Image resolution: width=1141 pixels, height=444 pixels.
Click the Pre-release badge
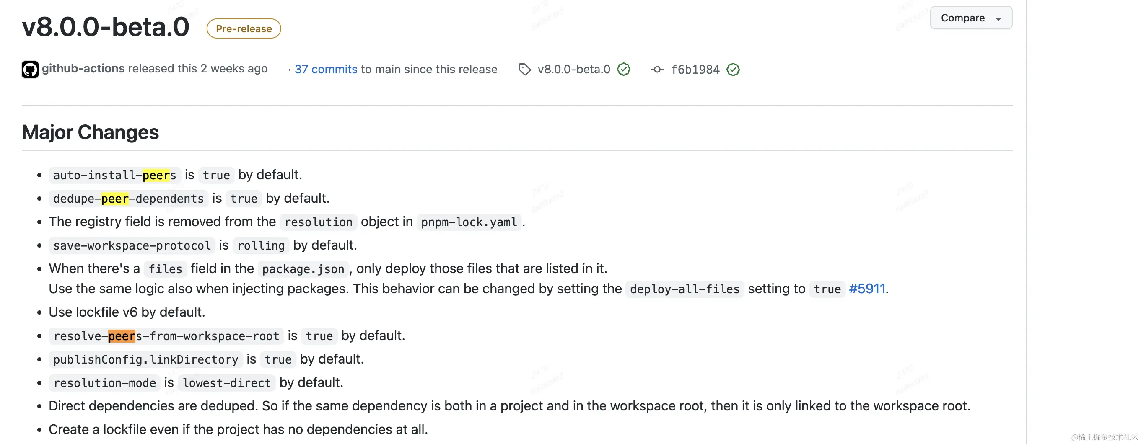(x=244, y=29)
